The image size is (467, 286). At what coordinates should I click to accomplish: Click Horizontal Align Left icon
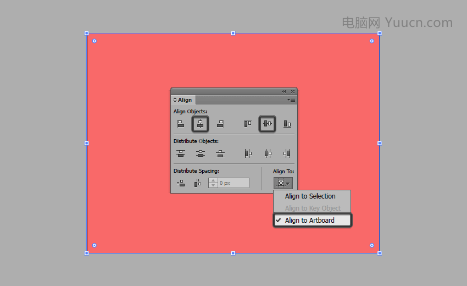(x=181, y=124)
